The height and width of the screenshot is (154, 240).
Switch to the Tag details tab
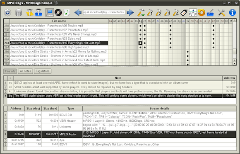coord(43,71)
